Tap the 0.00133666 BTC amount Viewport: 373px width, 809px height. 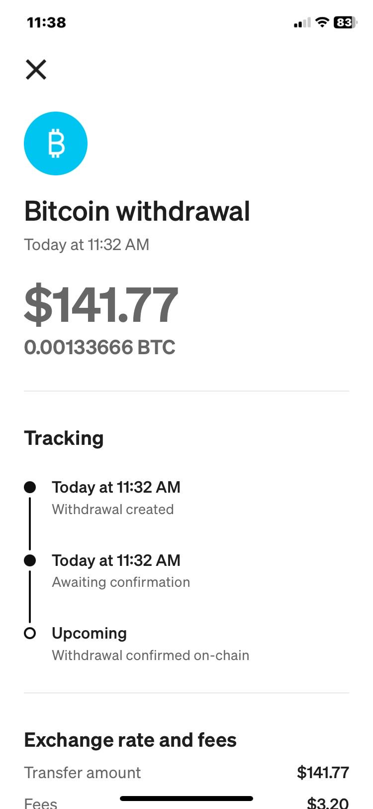coord(99,347)
